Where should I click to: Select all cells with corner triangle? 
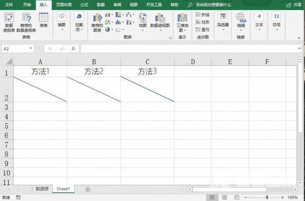9,62
